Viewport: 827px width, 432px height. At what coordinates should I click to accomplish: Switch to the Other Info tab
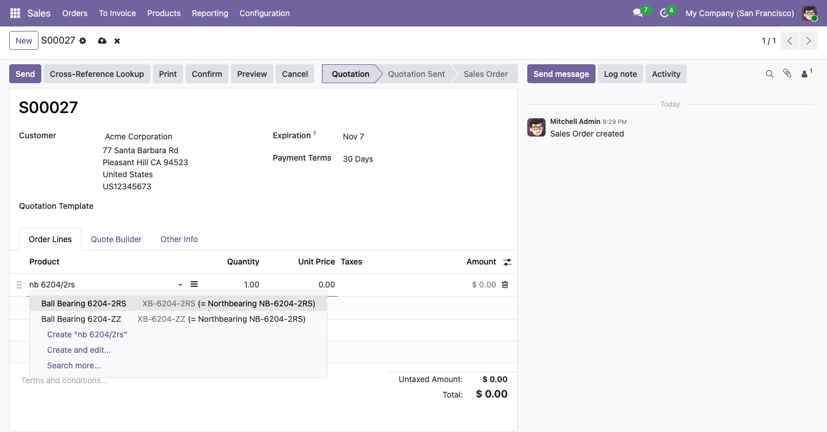tap(179, 239)
